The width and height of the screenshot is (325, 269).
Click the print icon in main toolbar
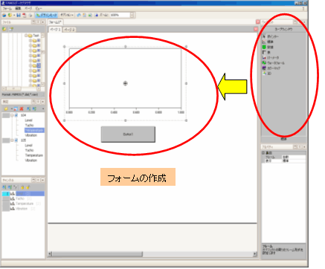point(30,15)
